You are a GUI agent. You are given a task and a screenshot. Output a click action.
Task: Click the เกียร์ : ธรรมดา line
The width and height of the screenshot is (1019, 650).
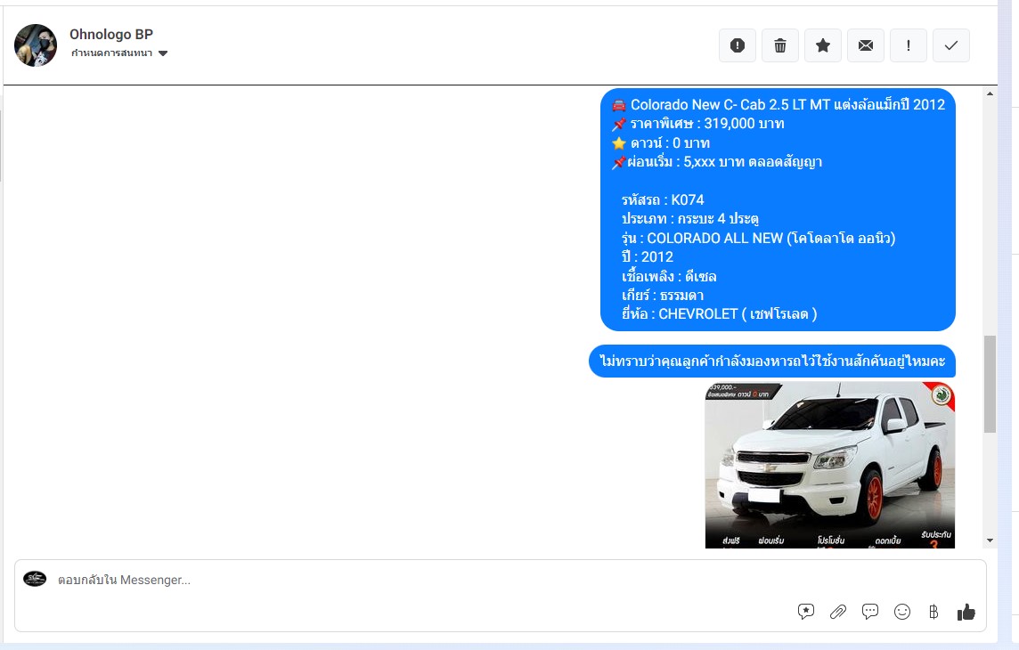(662, 296)
